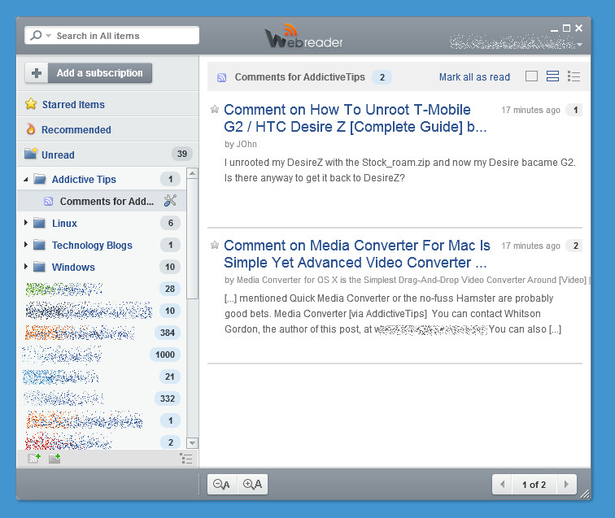Expand the Linux folder
Image resolution: width=615 pixels, height=518 pixels.
(x=26, y=223)
